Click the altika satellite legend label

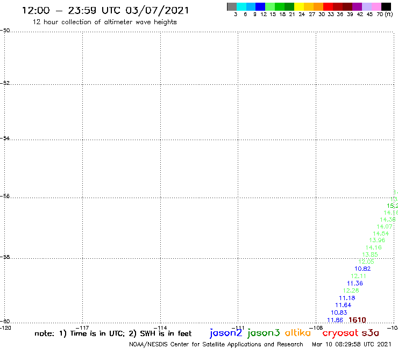coord(298,332)
